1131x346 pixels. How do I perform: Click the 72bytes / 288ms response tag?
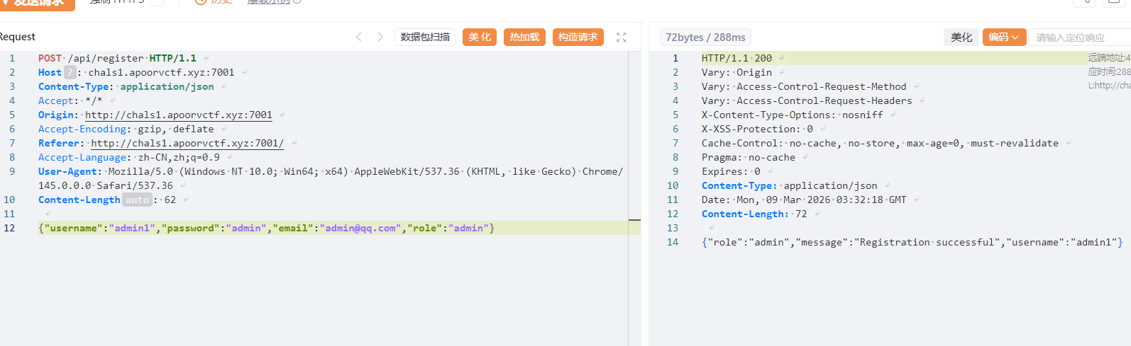[x=705, y=38]
